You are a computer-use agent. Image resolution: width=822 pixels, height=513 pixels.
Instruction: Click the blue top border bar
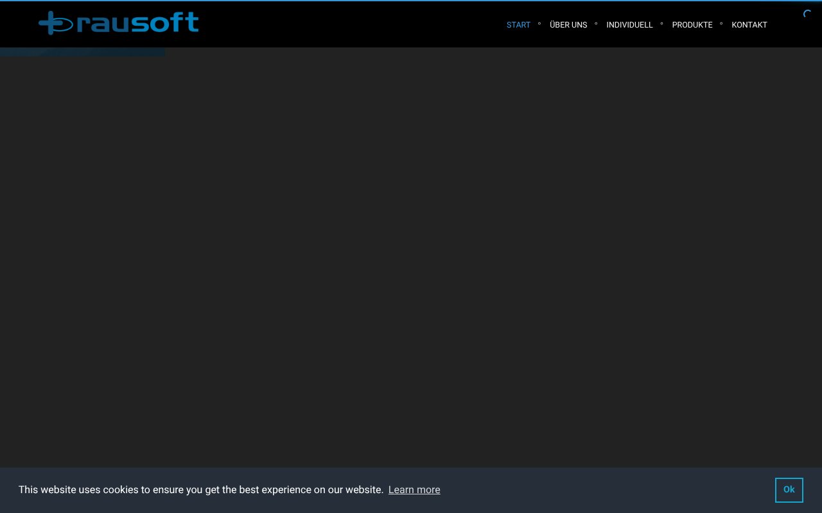tap(411, 1)
